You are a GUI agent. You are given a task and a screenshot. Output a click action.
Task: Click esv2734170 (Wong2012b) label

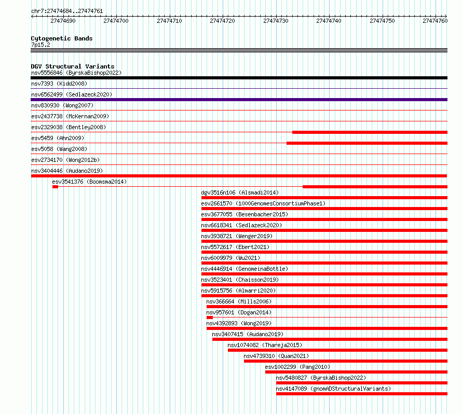(65, 160)
